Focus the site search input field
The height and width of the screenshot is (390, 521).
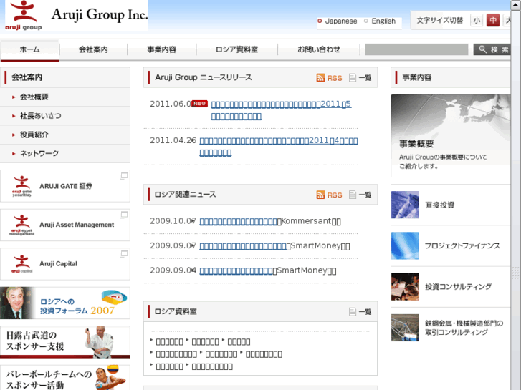click(x=416, y=49)
